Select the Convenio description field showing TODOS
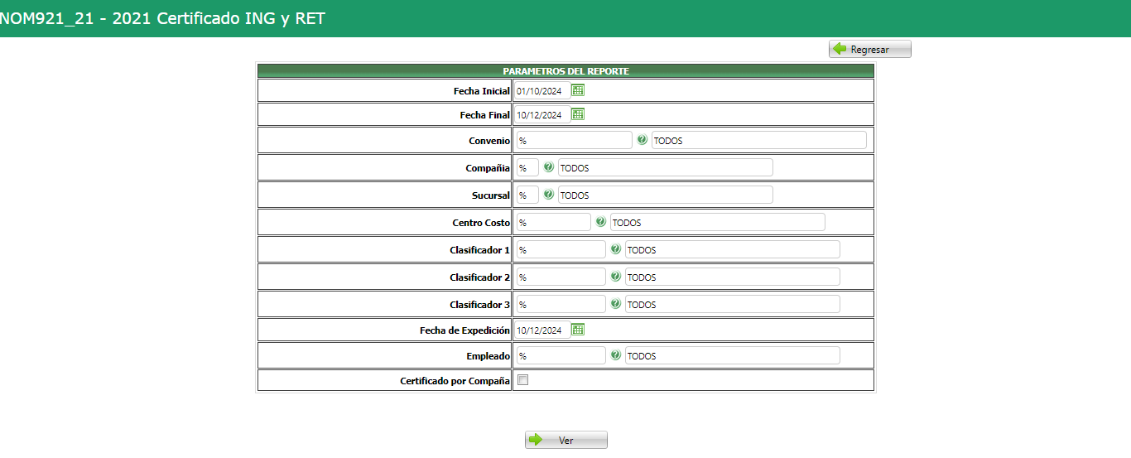 pyautogui.click(x=758, y=140)
